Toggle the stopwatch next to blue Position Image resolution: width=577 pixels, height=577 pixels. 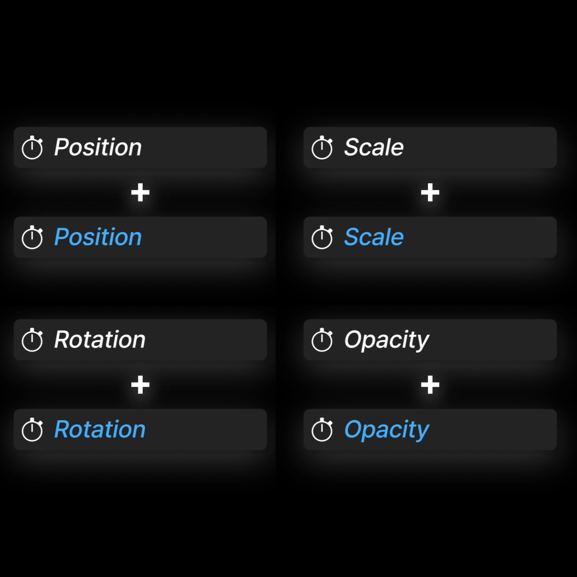tap(32, 238)
